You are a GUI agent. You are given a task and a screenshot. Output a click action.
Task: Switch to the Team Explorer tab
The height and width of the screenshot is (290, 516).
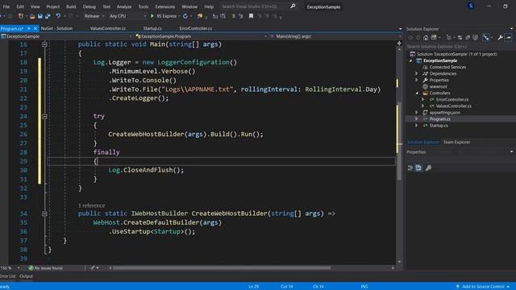456,142
